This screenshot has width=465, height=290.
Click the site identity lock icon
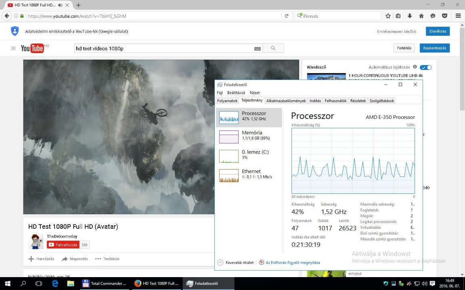[22, 16]
